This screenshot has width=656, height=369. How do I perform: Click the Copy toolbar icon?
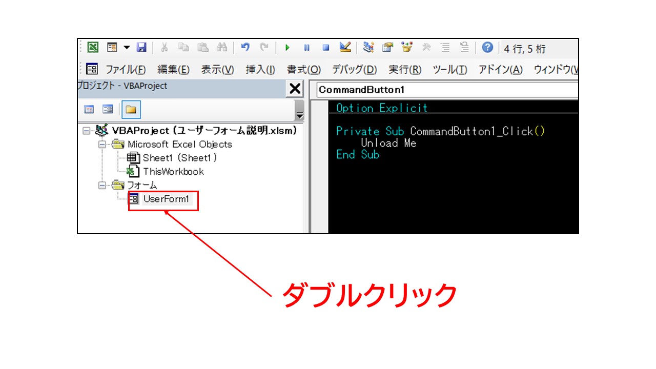click(183, 48)
